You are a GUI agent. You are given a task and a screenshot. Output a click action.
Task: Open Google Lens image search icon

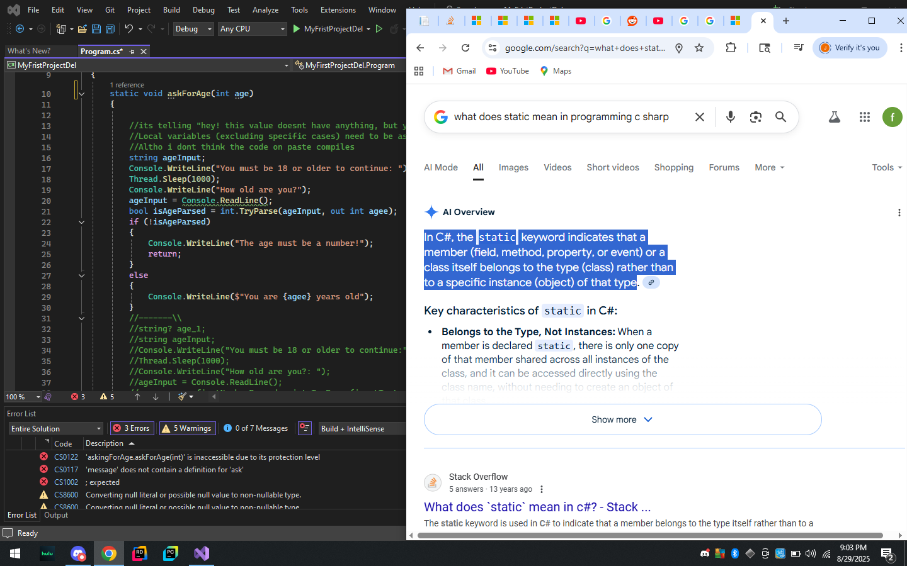(756, 117)
